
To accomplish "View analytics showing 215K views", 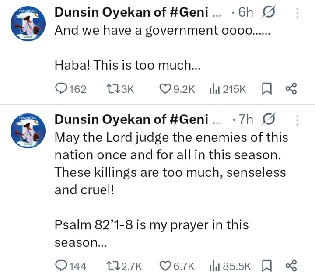I will tap(214, 89).
